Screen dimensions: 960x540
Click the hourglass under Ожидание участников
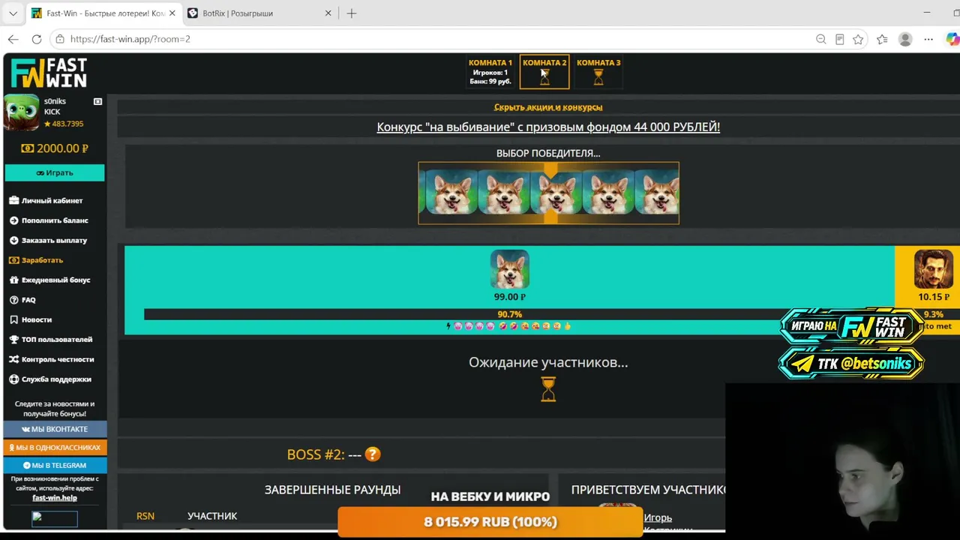coord(548,389)
